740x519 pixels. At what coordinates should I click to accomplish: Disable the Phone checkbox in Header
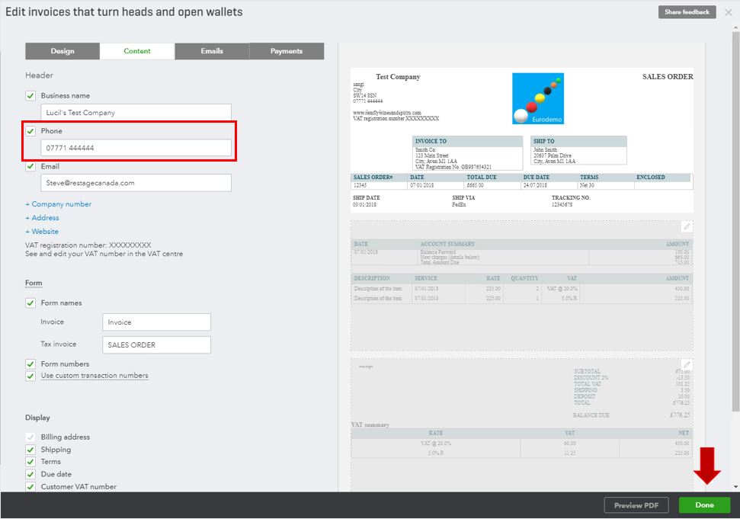pyautogui.click(x=30, y=130)
